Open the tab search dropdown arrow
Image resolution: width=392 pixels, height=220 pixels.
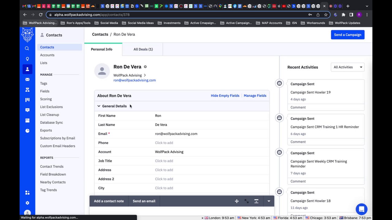pos(367,6)
